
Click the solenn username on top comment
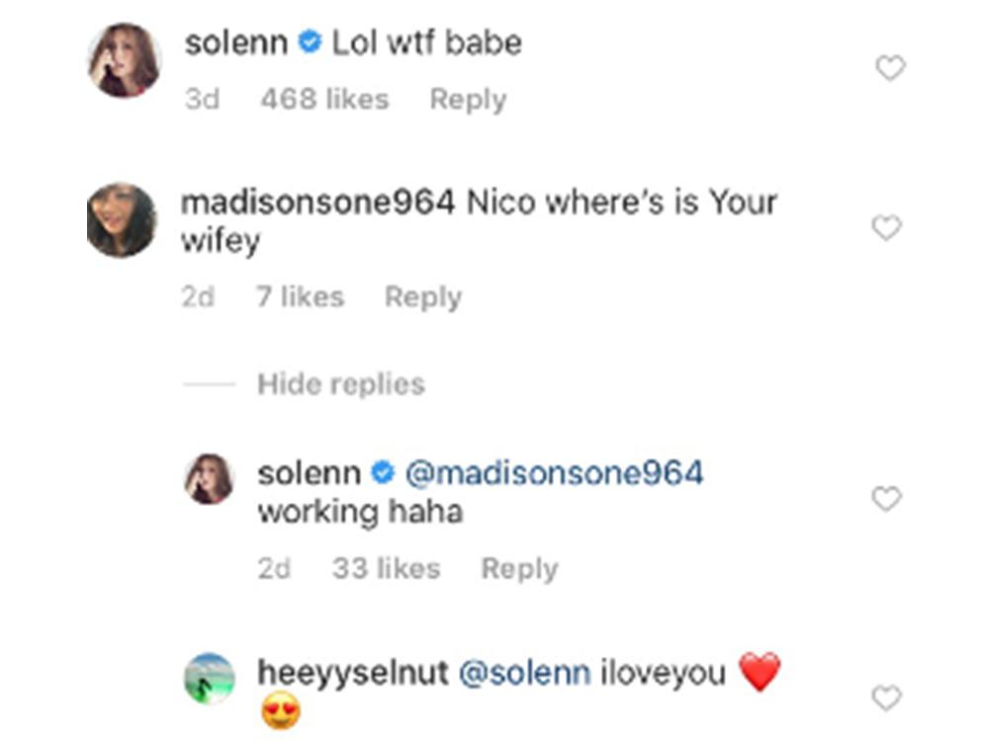point(235,42)
